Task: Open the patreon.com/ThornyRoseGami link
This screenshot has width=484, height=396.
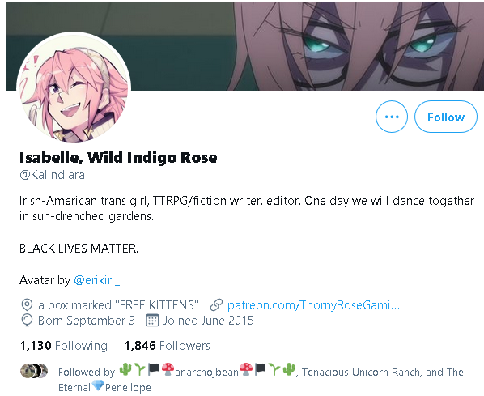Action: pos(313,305)
